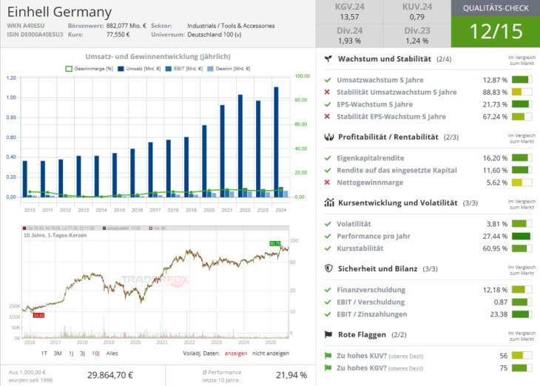Click the red 10,02 price low marker
The width and height of the screenshot is (540, 386).
pyautogui.click(x=38, y=315)
